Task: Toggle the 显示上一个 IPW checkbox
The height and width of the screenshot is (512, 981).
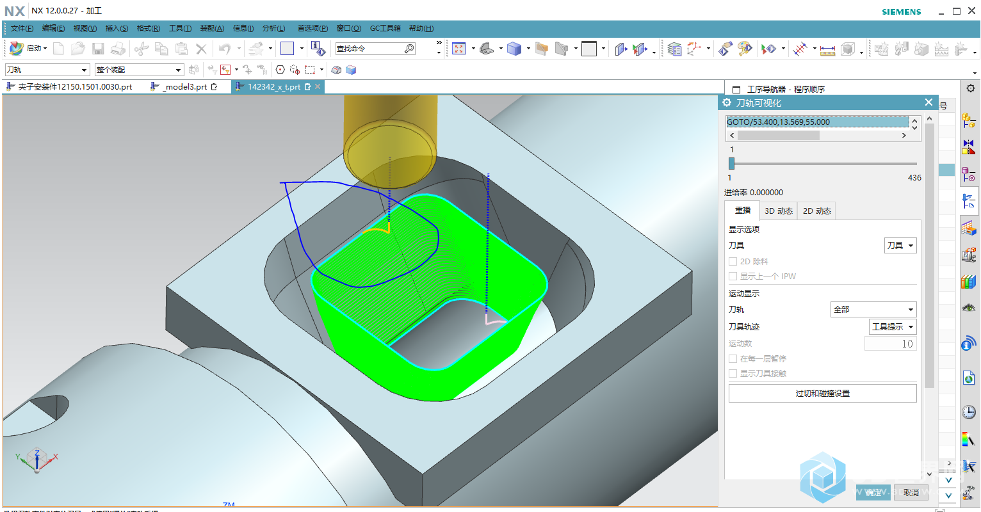Action: click(733, 276)
